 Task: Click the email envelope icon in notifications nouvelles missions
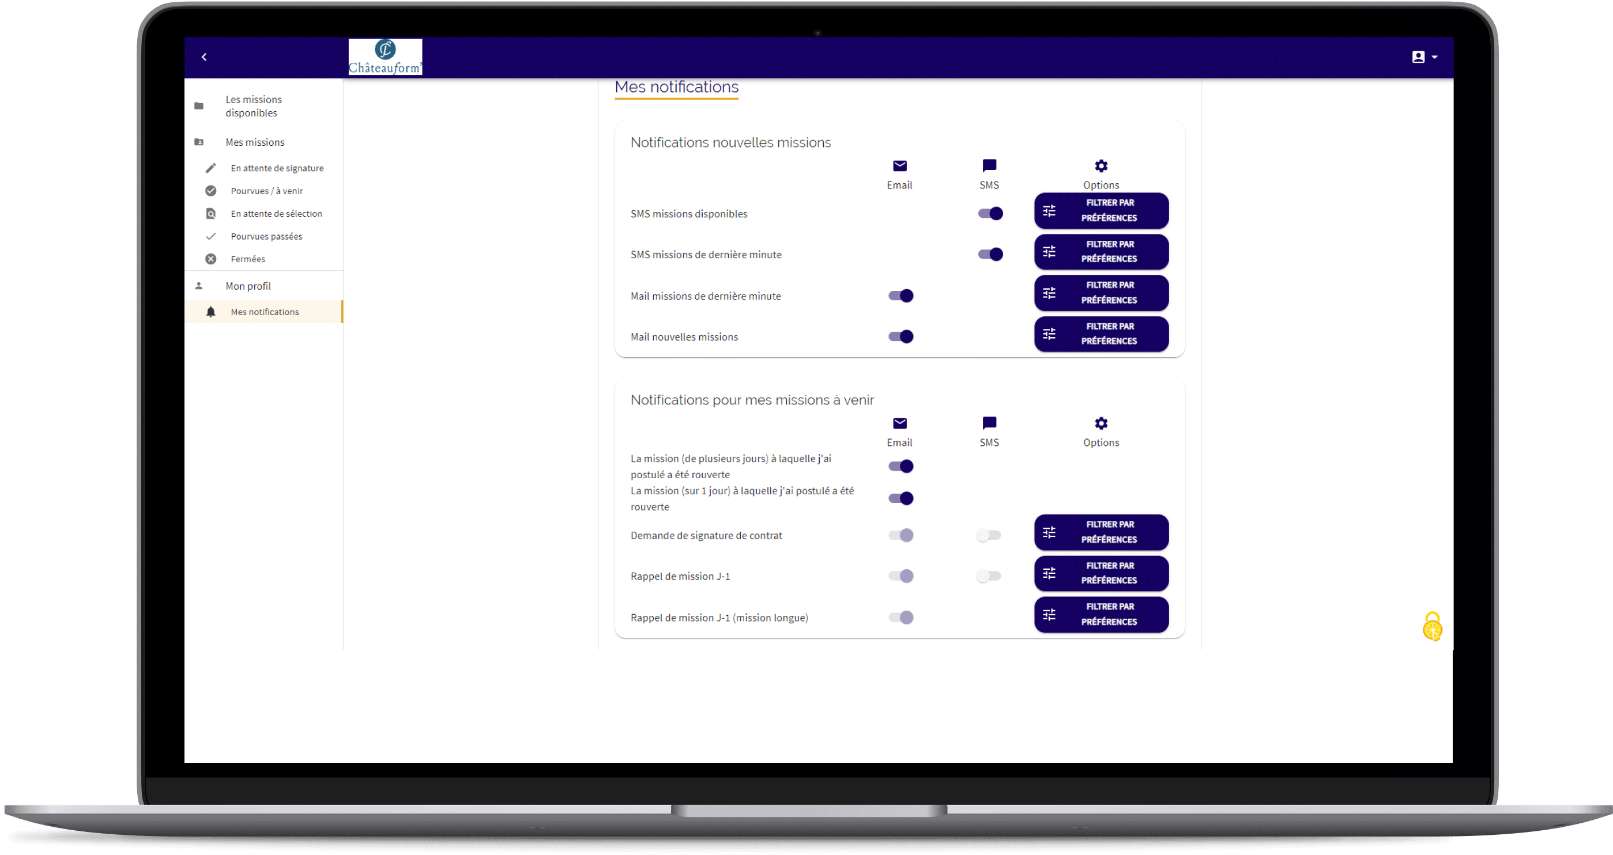pyautogui.click(x=899, y=167)
